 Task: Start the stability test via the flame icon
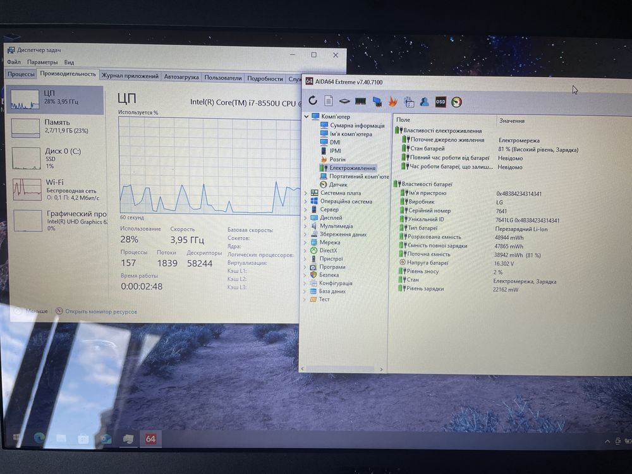click(x=392, y=102)
